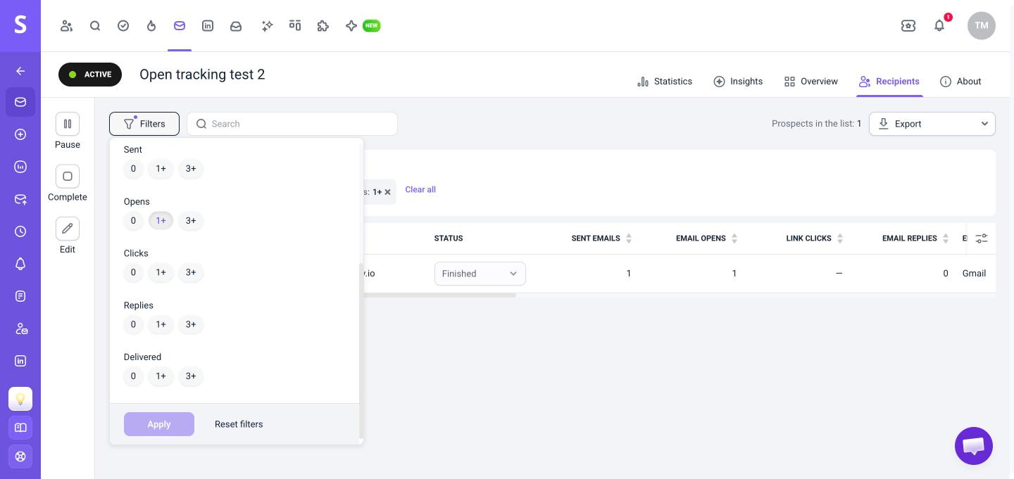Open the AI sparkles icon

pos(267,26)
